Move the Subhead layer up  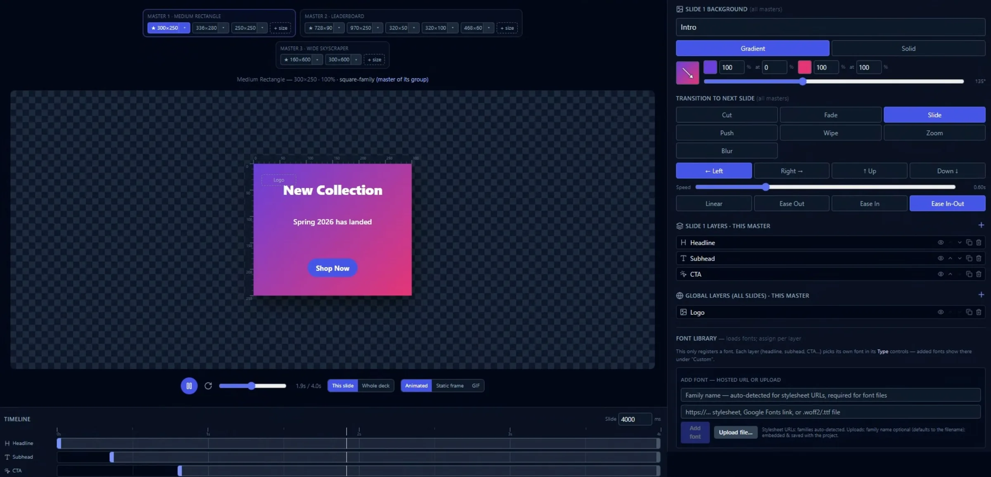coord(950,258)
